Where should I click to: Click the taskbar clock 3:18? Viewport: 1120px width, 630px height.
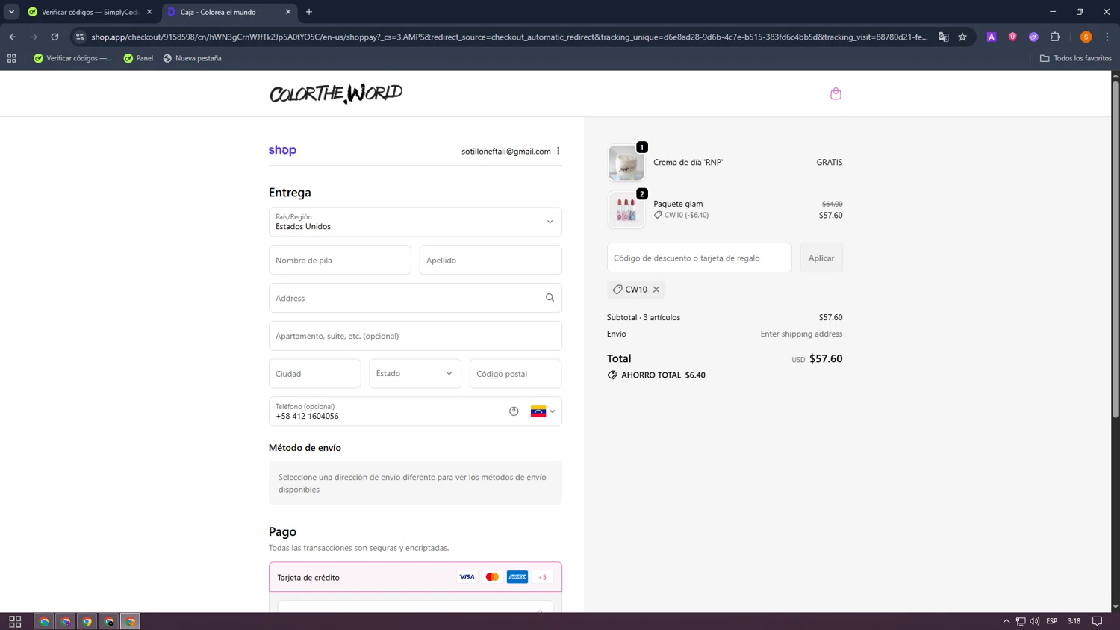click(x=1074, y=621)
